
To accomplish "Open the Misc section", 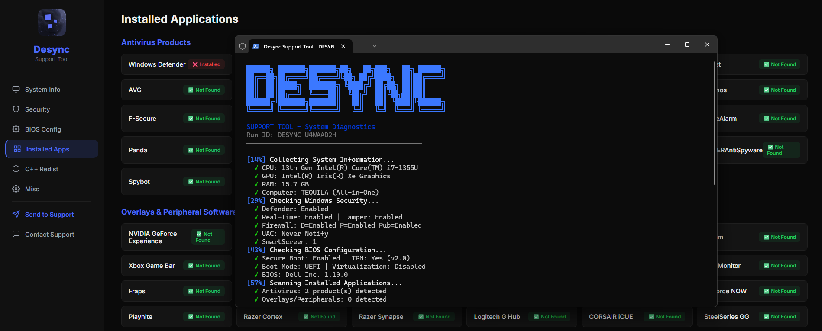I will (x=52, y=189).
